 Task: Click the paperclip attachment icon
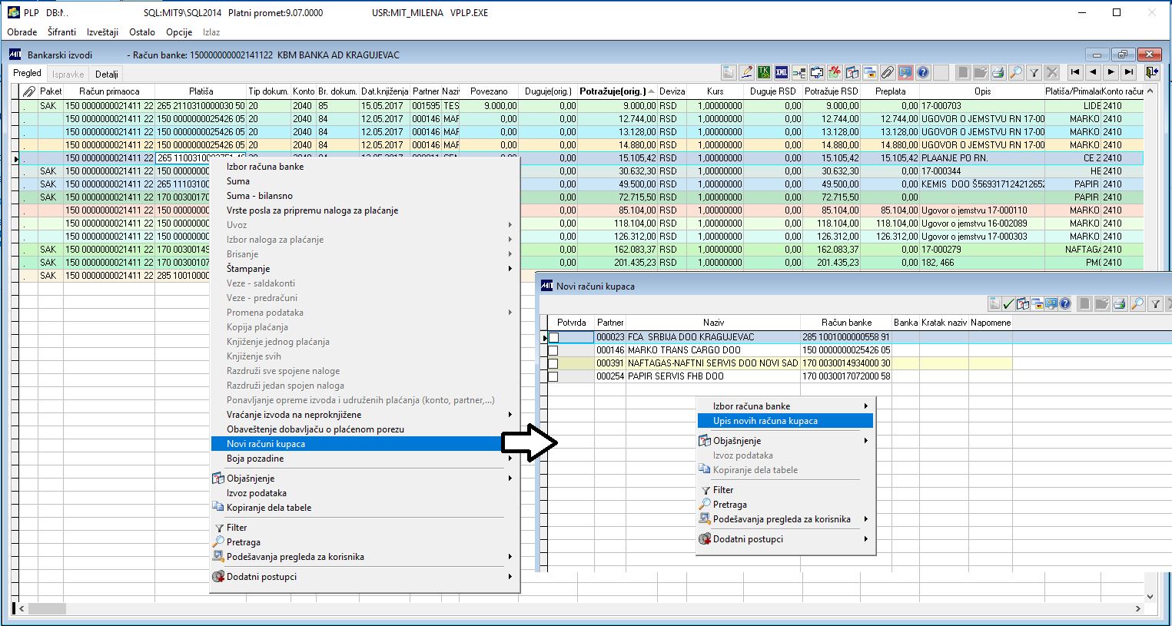(888, 72)
